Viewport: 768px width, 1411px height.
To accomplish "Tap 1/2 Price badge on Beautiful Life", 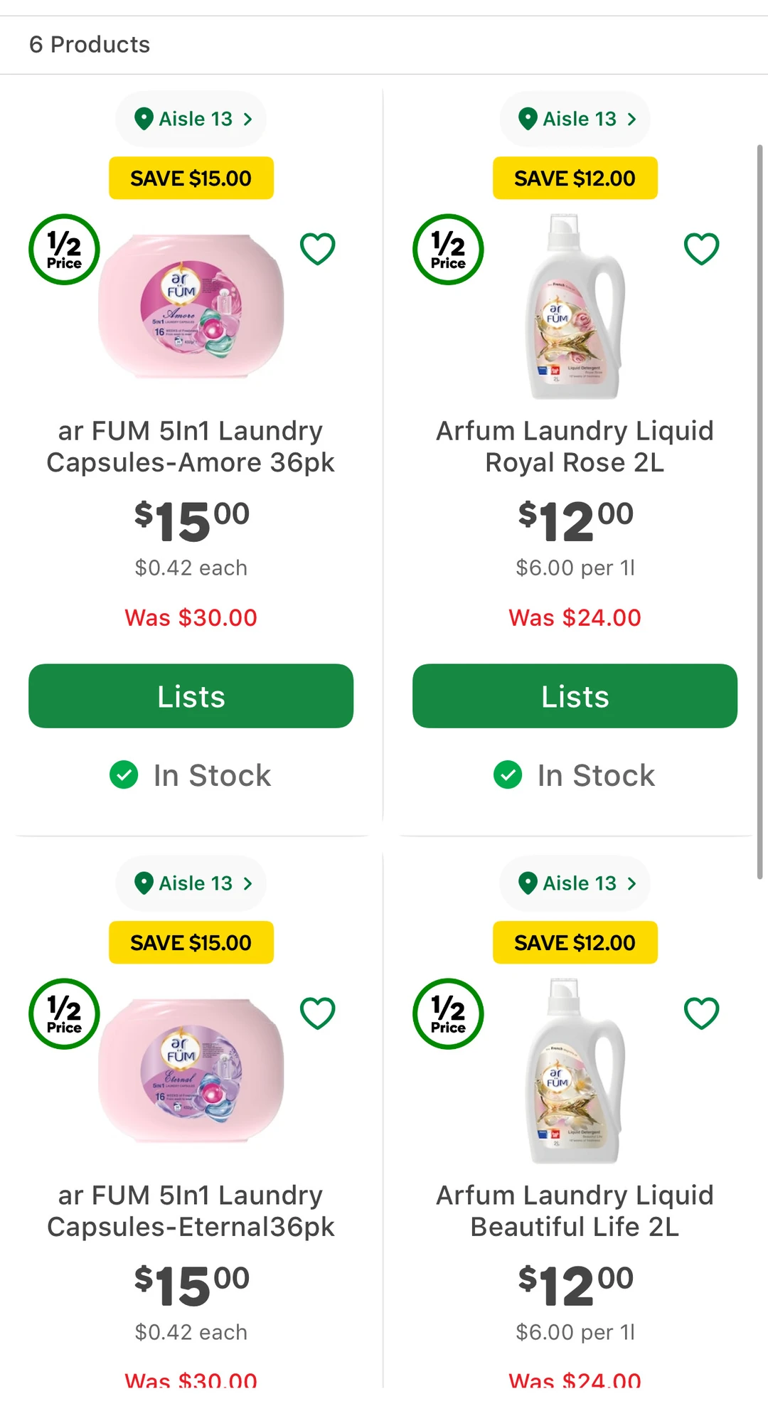I will tap(448, 1014).
